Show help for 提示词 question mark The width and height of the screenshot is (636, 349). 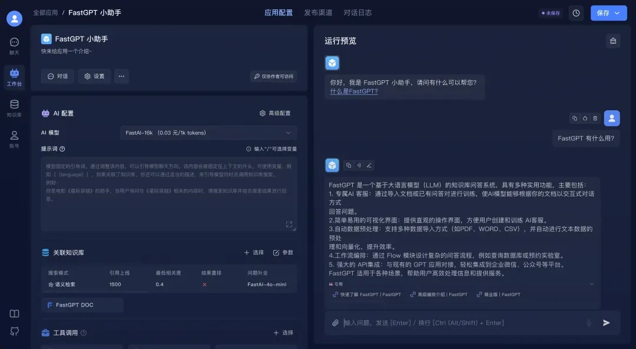pos(62,149)
